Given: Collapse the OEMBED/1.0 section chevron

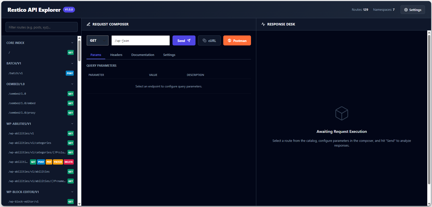Looking at the screenshot, I should 72,84.
